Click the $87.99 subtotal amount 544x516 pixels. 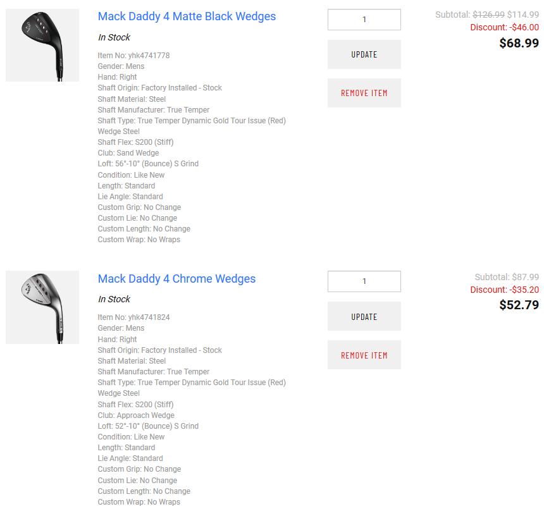point(525,277)
